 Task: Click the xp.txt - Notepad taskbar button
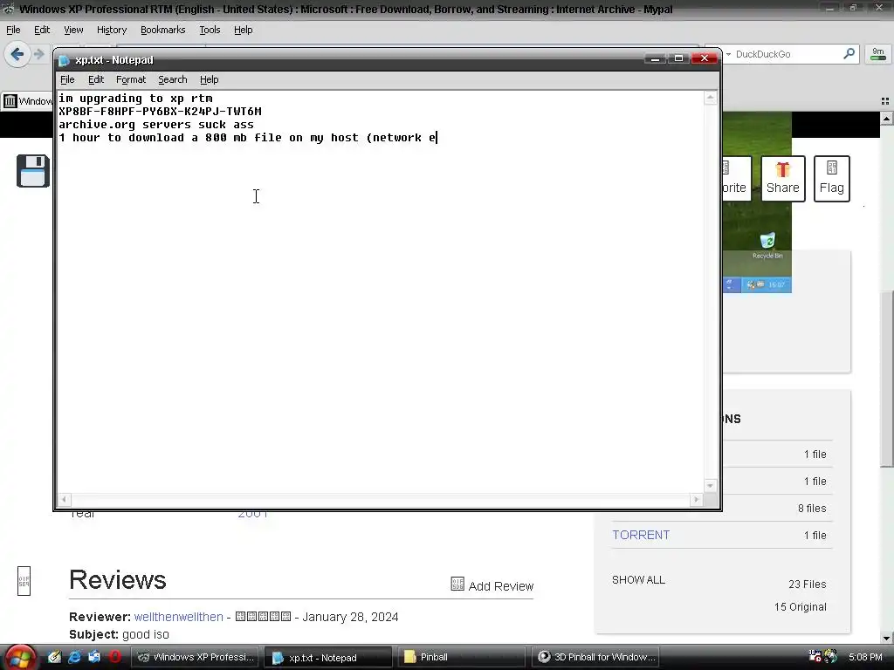(x=328, y=657)
